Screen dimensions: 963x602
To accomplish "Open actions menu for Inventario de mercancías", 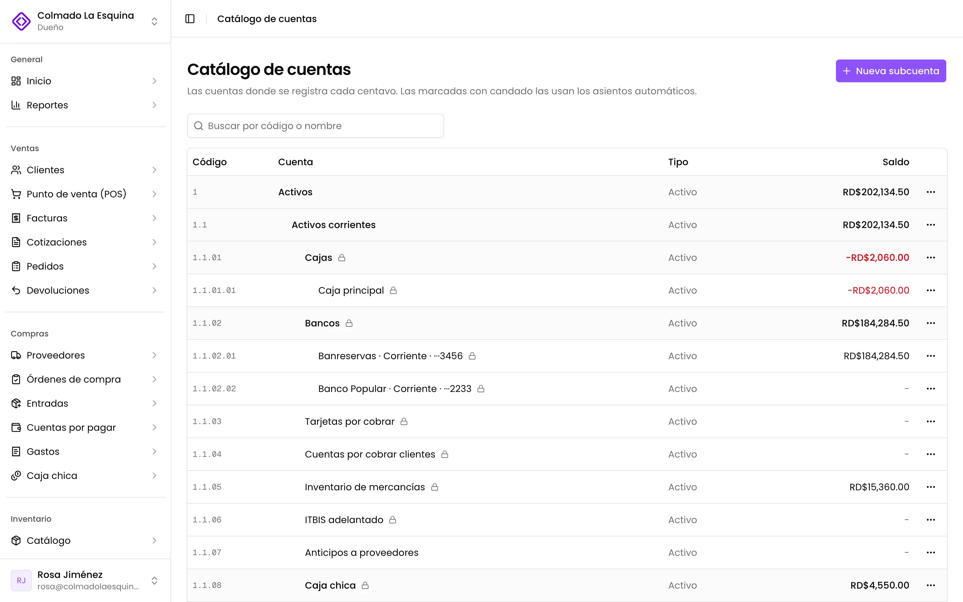I will tap(930, 487).
